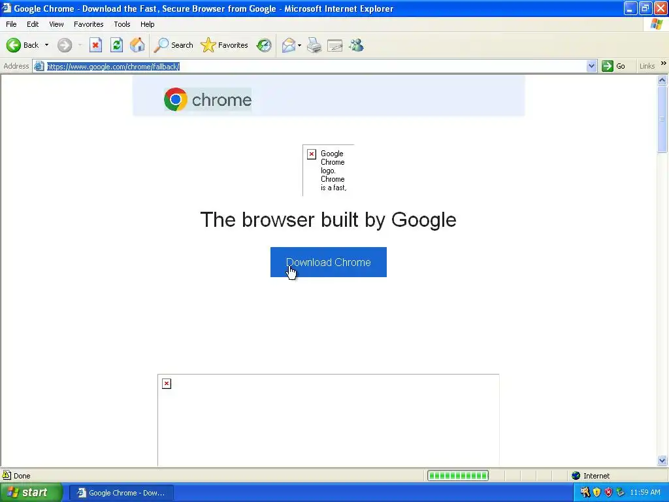Click the heading 'The browser built by Google'
The image size is (669, 502).
(x=328, y=220)
